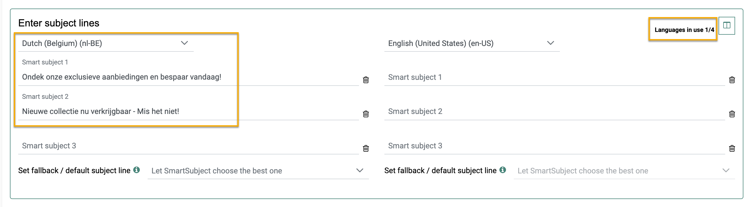Screen dimensions: 750x207
Task: Click the English Smart subject 3 field
Action: pos(553,146)
